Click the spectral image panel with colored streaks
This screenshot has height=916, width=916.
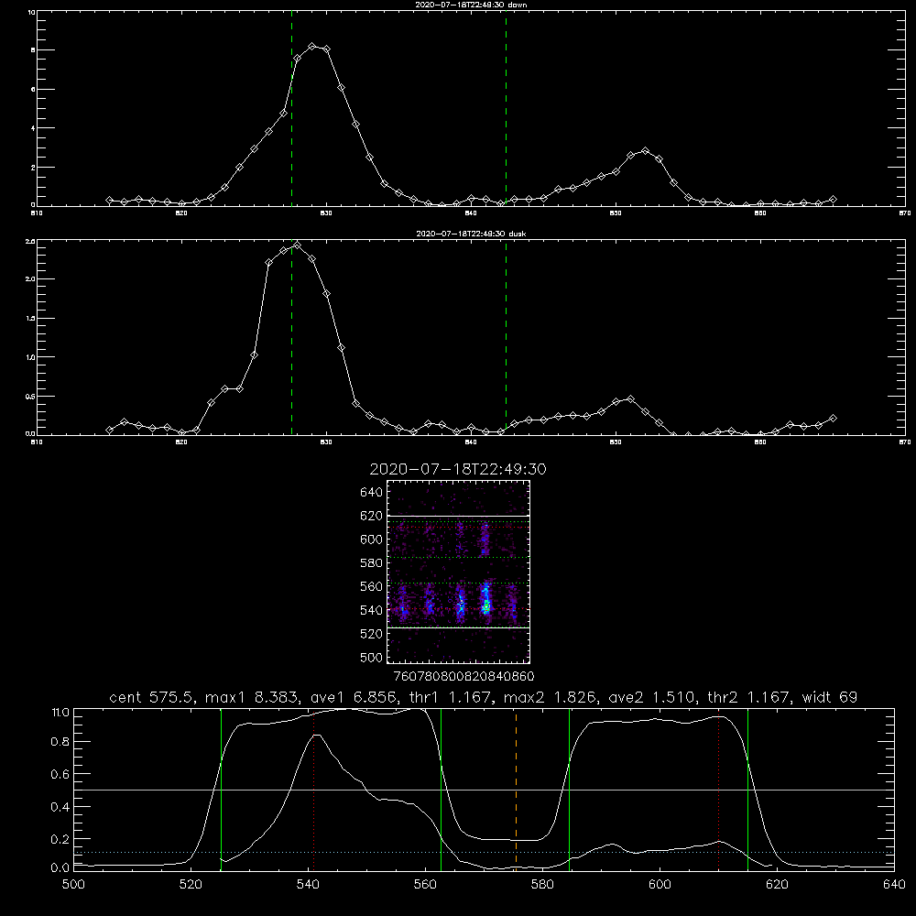click(458, 572)
